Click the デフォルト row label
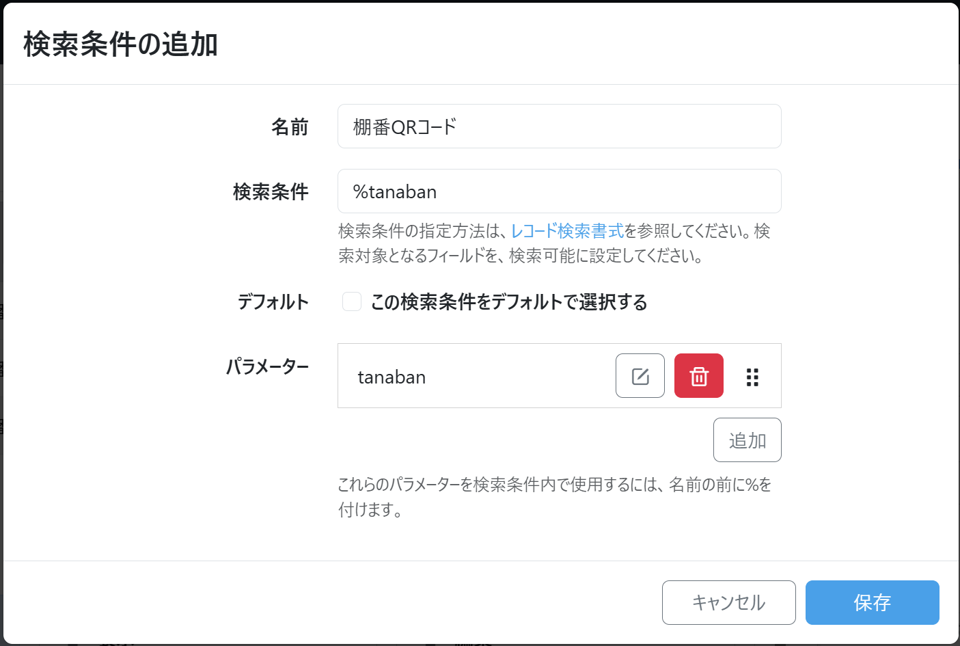The image size is (960, 646). [273, 302]
